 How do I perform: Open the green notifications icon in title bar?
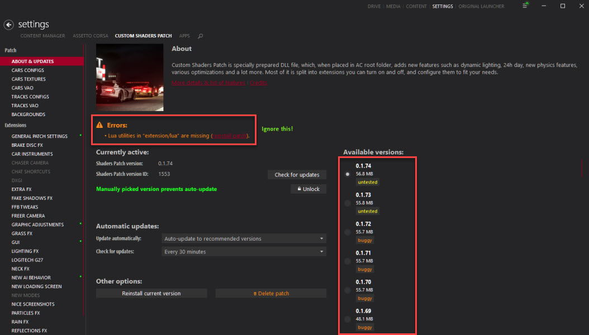point(525,6)
